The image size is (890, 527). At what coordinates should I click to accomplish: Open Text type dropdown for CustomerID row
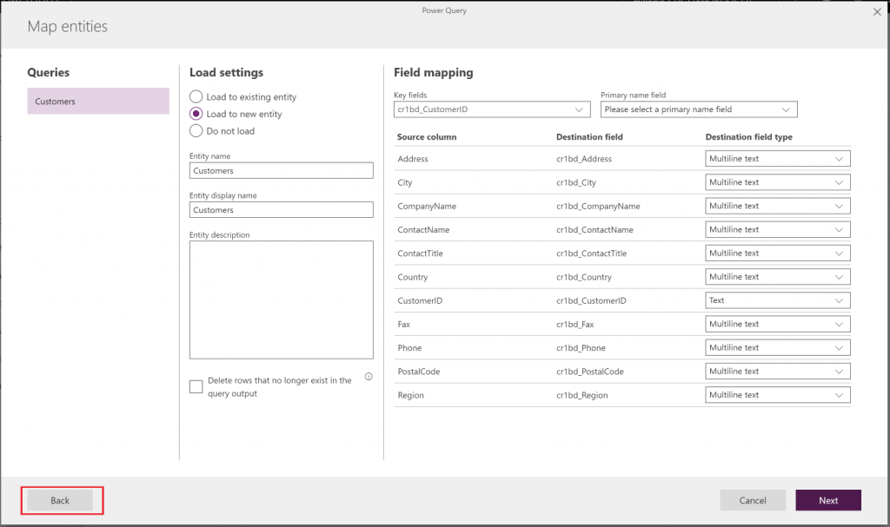[778, 300]
